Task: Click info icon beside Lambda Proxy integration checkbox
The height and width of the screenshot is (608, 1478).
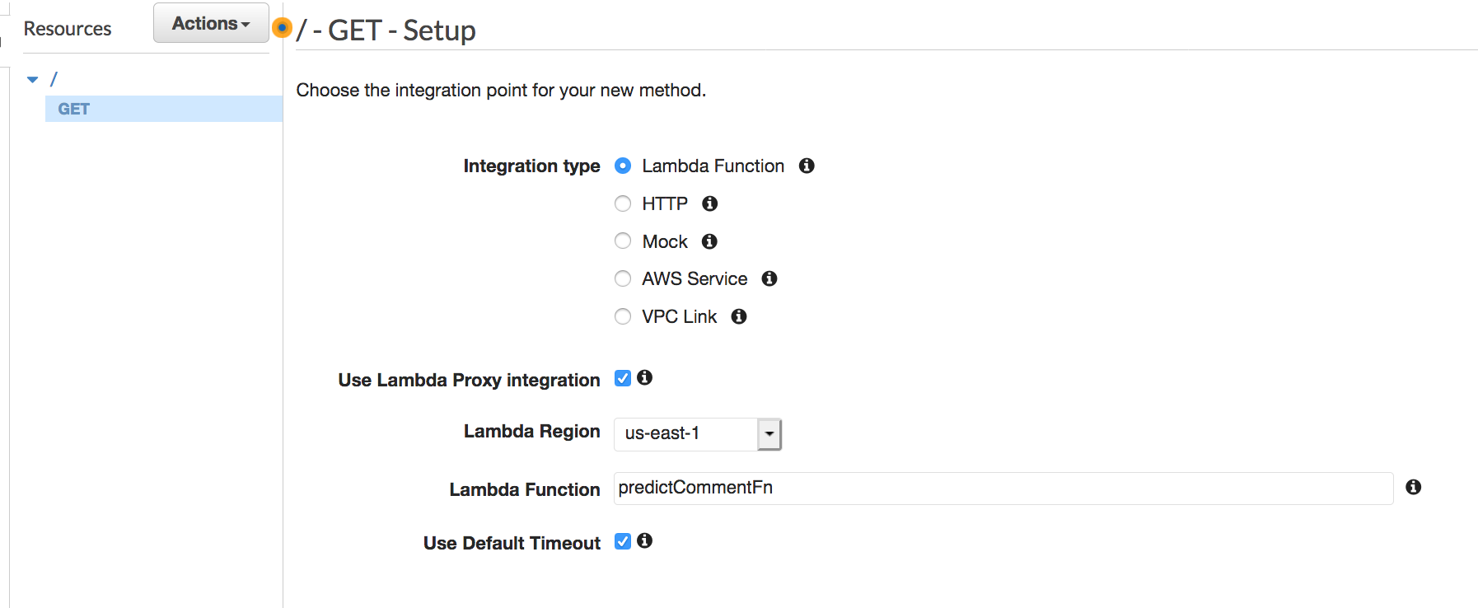Action: click(x=645, y=377)
